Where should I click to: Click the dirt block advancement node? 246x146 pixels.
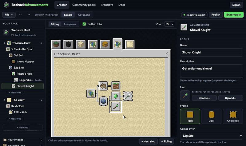(116, 86)
